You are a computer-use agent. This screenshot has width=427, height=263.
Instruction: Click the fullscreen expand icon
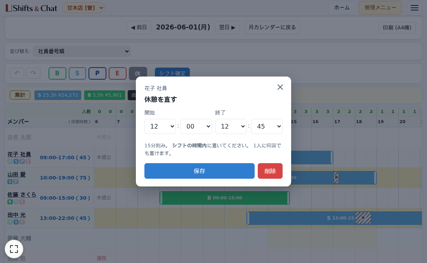14,249
